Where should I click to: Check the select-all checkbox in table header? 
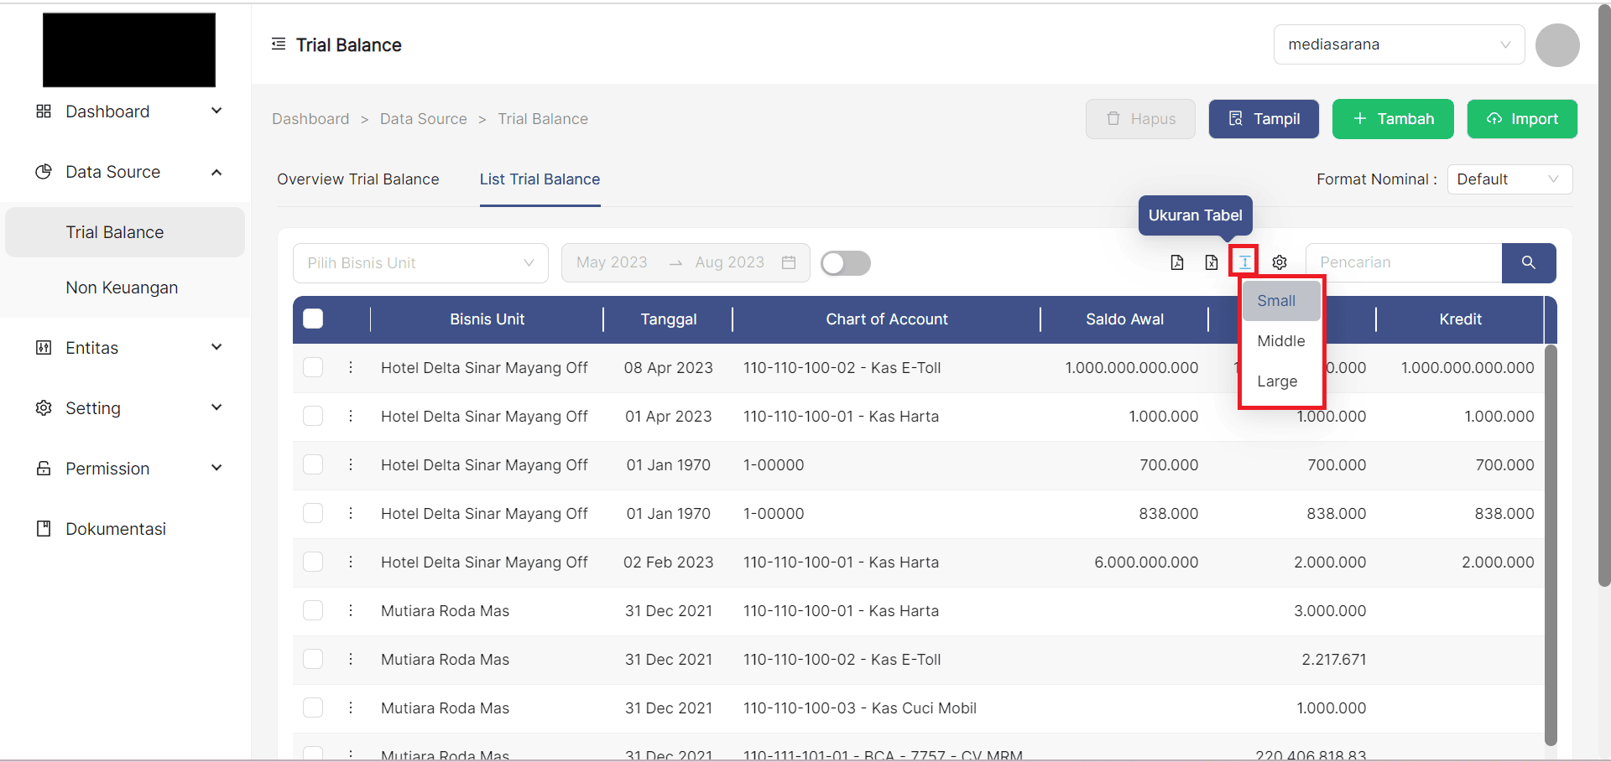(313, 319)
